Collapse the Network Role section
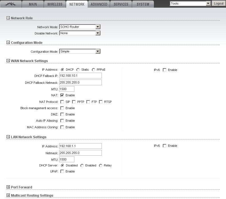Screen dimensions: 226x199 tap(8, 18)
